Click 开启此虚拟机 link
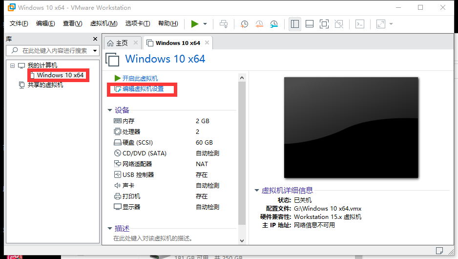The width and height of the screenshot is (458, 259). 140,78
